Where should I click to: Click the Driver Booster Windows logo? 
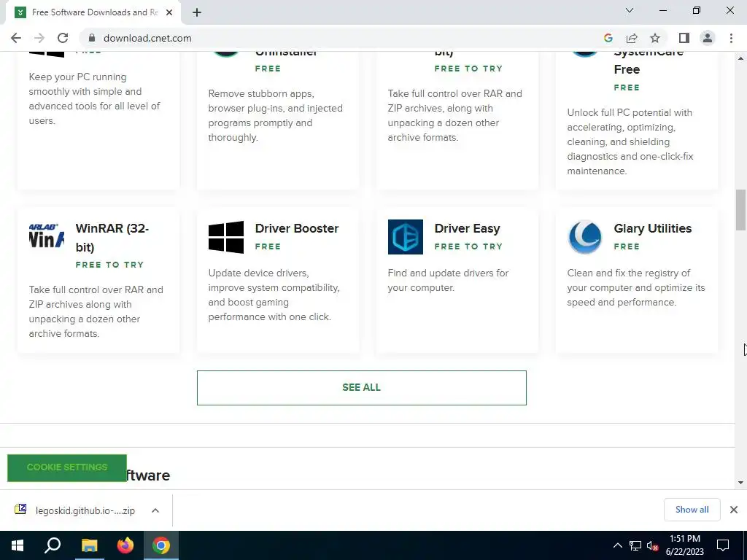(x=226, y=237)
